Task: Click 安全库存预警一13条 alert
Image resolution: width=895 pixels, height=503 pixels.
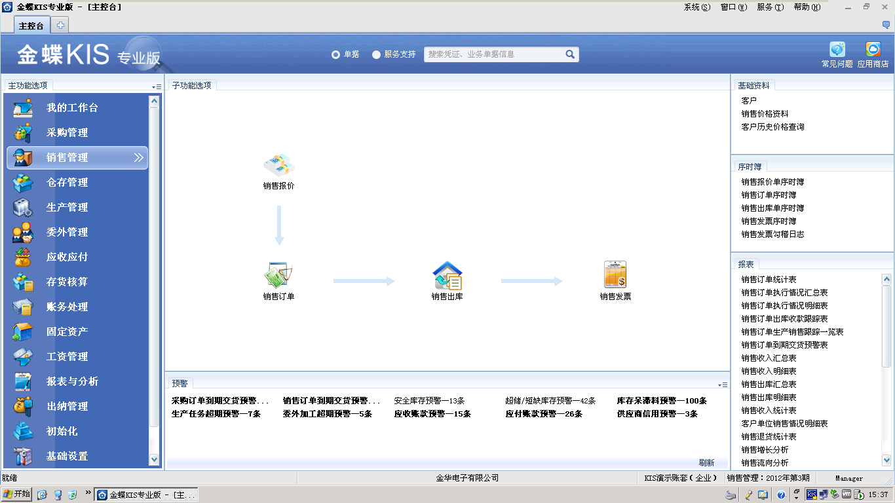Action: tap(429, 401)
